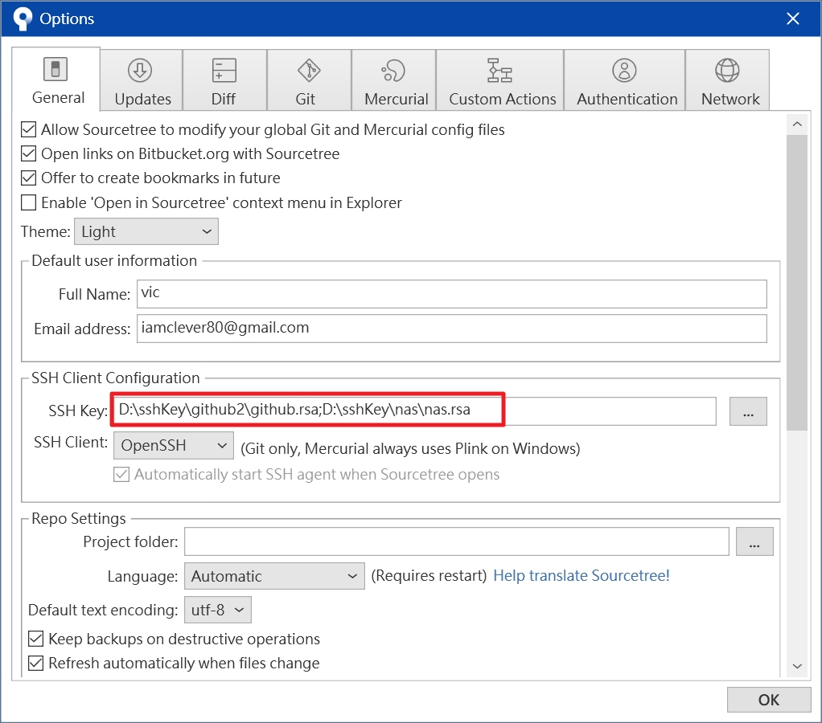Image resolution: width=822 pixels, height=723 pixels.
Task: Toggle Open links on Bitbucket.org checkbox
Action: 28,153
